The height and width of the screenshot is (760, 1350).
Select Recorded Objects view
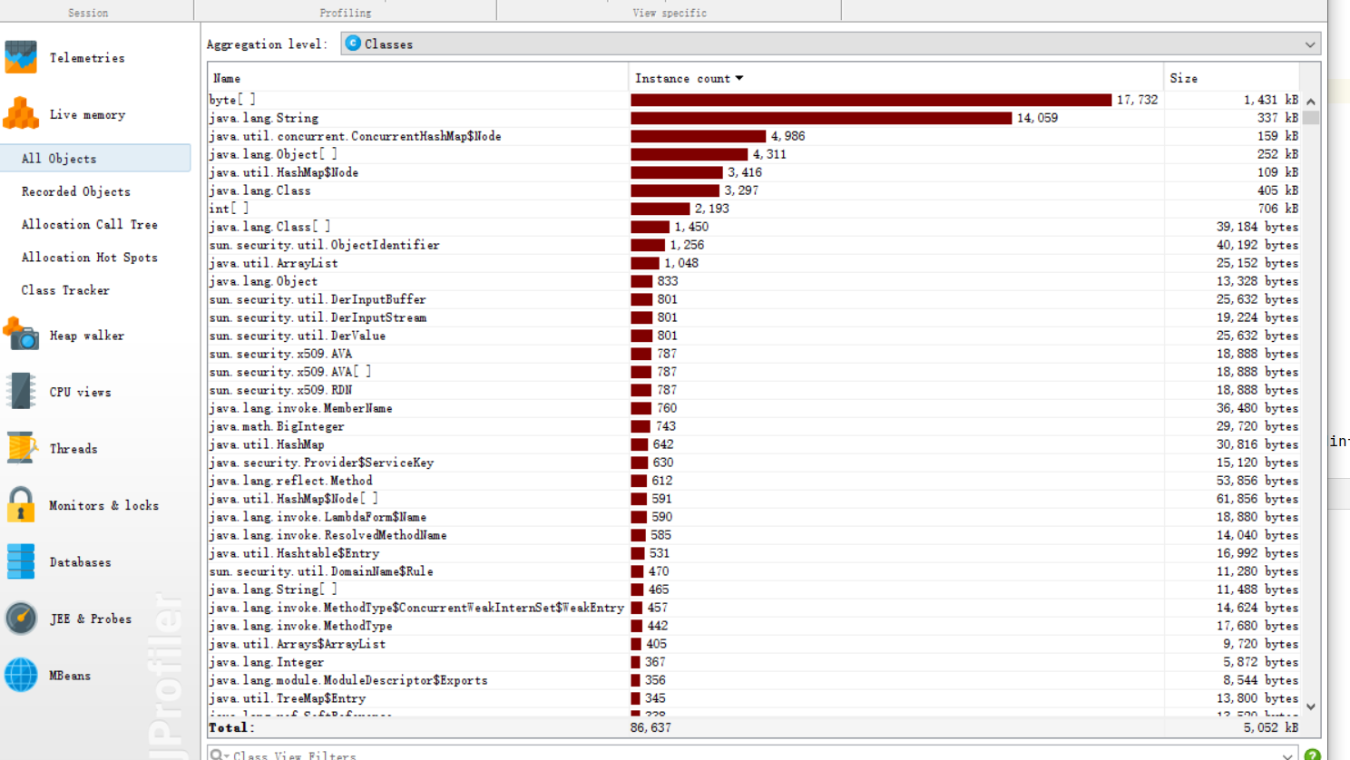coord(76,191)
